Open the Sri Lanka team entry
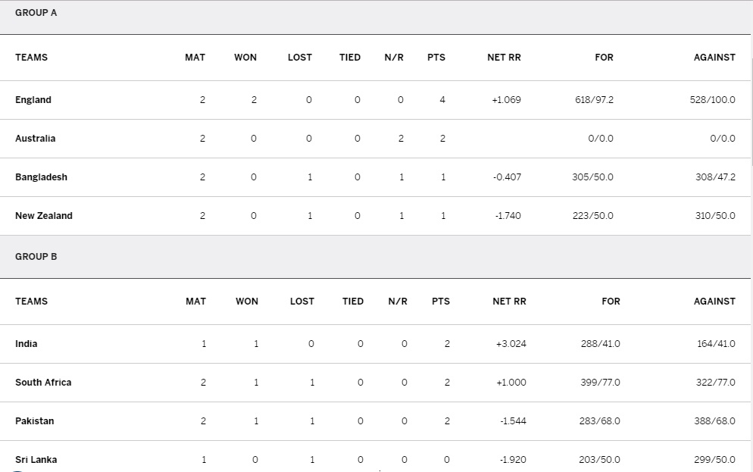 (x=36, y=460)
